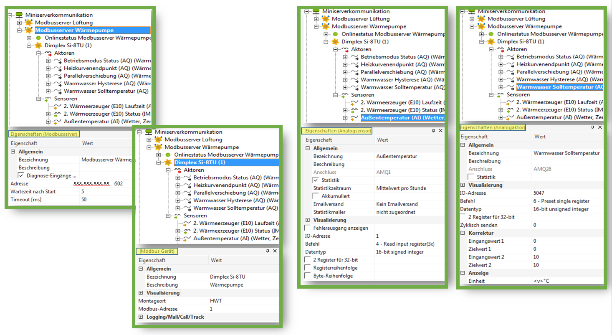
Task: Click Modbusserver Lüftung icon in Analogsensor screenshot
Action: click(x=326, y=19)
